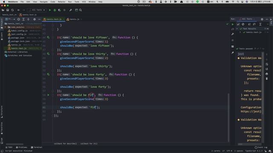
Task: Collapse the Test Results node
Action: click(x=237, y=29)
